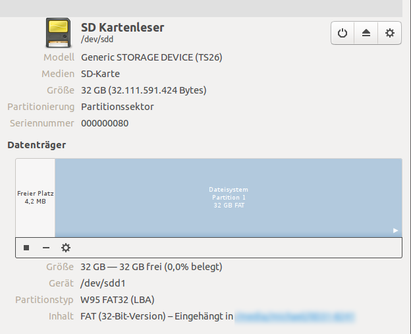This screenshot has width=411, height=334.
Task: Delete selected partition with minus button
Action: click(46, 248)
